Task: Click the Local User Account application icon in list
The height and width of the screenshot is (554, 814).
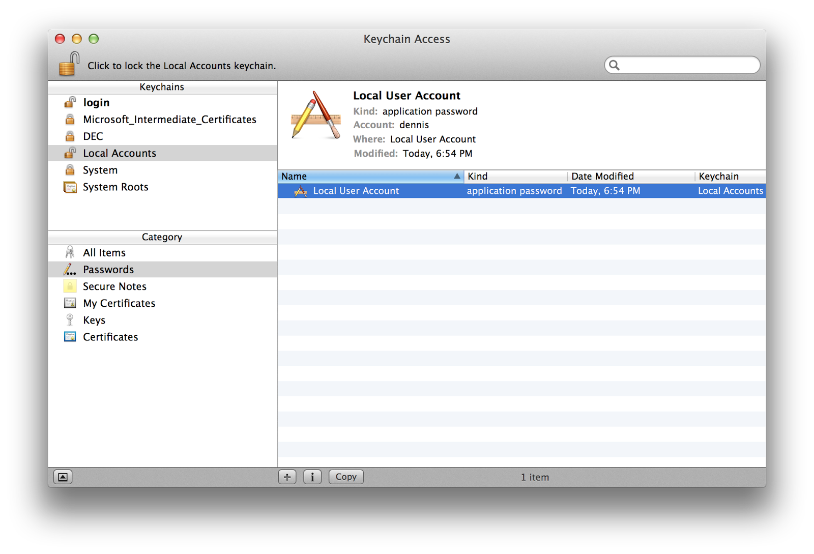Action: 301,191
